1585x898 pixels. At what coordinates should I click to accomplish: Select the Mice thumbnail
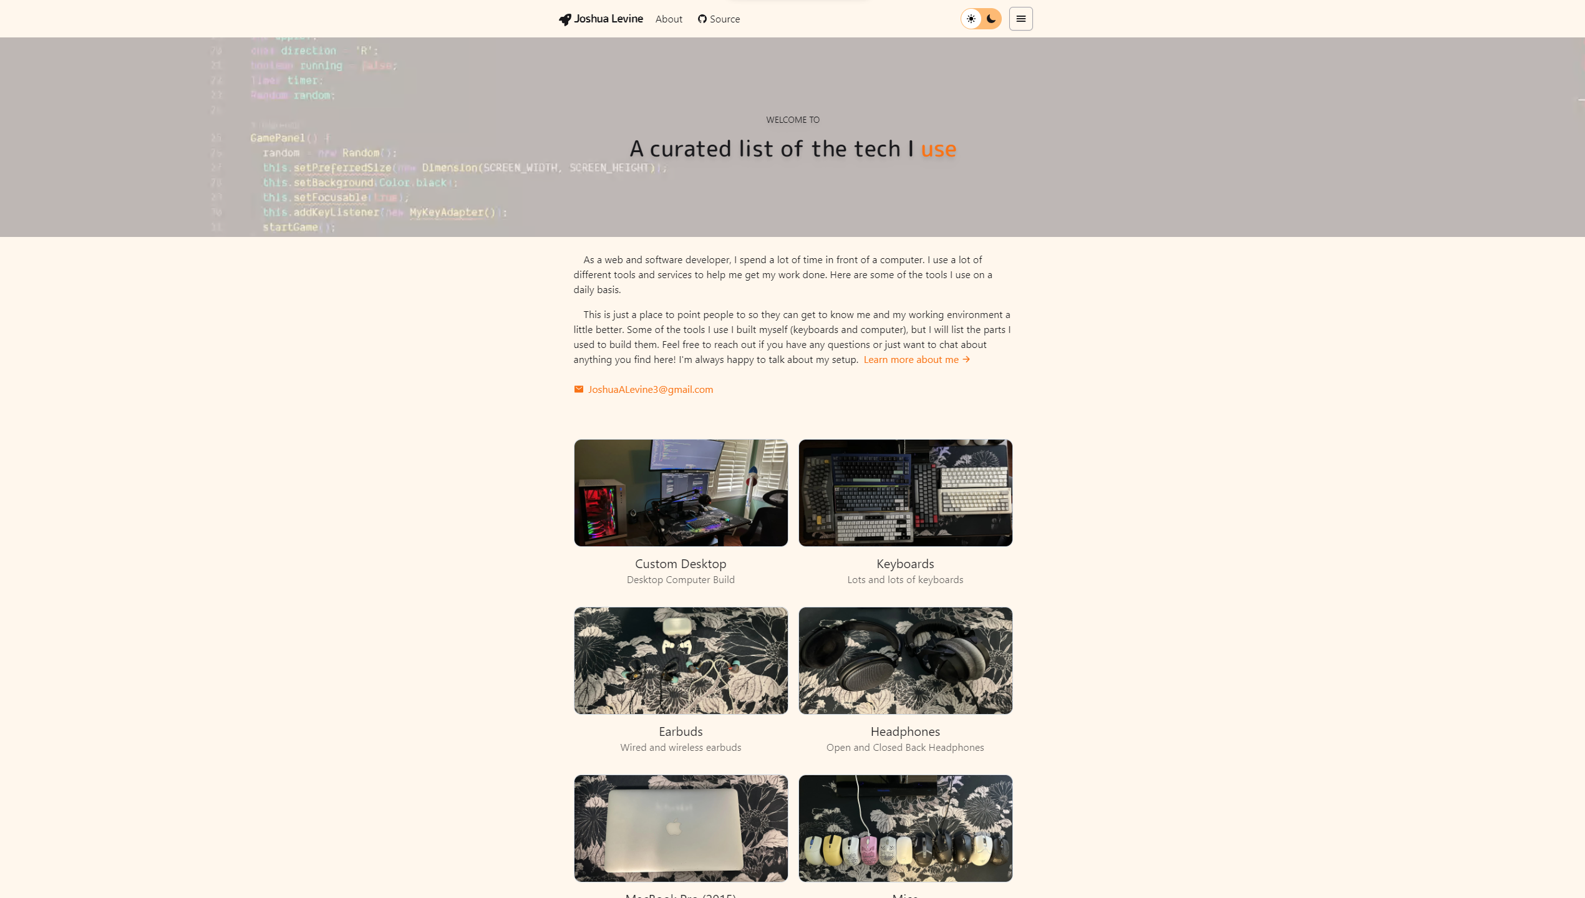tap(906, 828)
